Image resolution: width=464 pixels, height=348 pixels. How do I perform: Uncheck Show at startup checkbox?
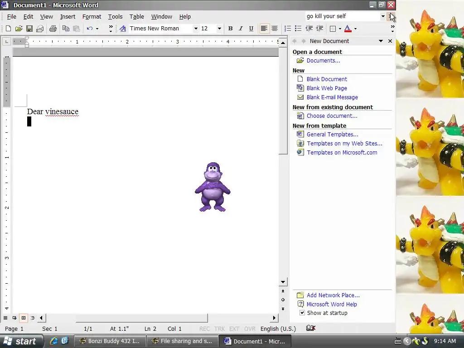[x=302, y=313]
